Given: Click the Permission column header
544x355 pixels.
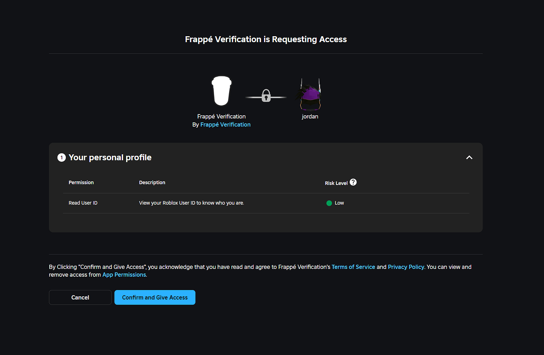Looking at the screenshot, I should click(x=81, y=182).
